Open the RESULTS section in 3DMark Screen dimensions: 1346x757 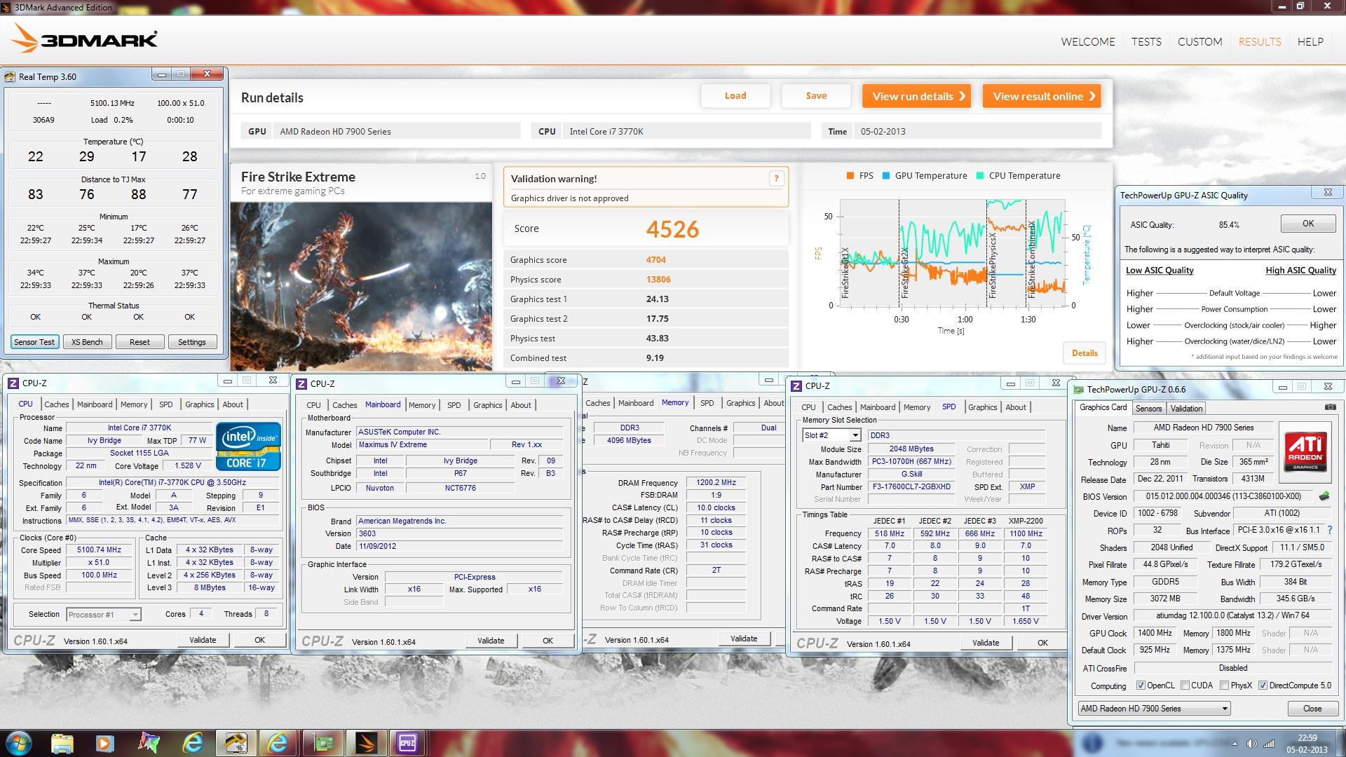coord(1260,41)
